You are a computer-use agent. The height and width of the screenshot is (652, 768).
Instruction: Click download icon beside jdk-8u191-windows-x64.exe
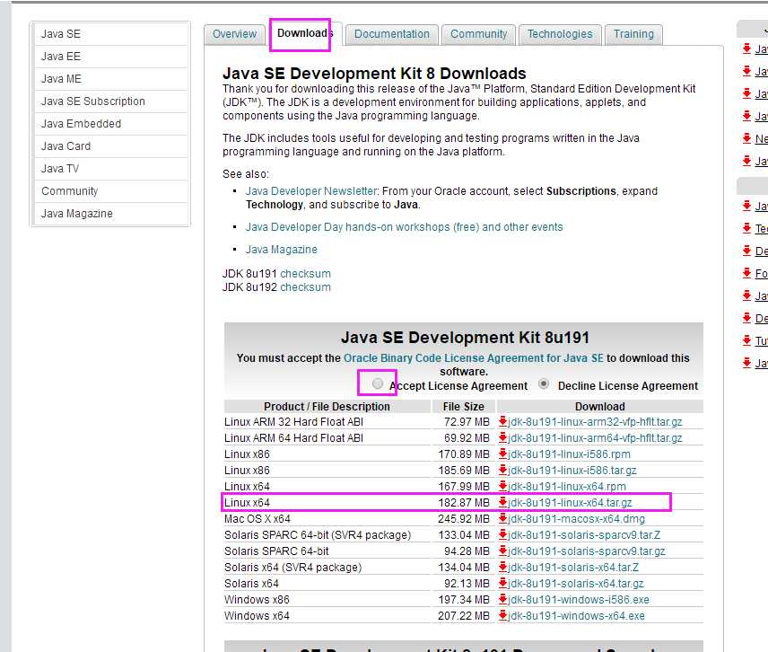coord(502,616)
